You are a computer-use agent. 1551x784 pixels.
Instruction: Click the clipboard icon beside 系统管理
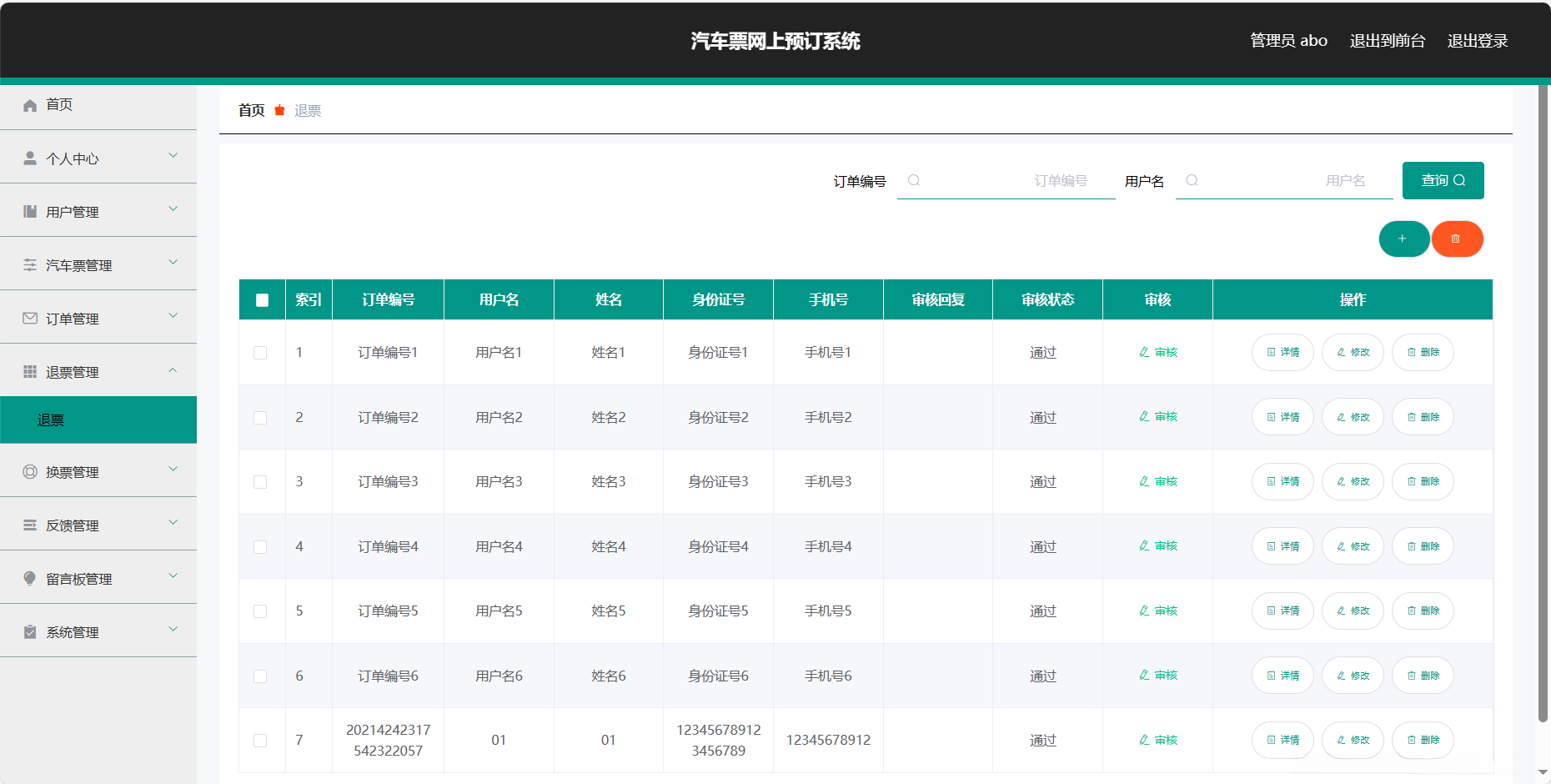pos(30,632)
